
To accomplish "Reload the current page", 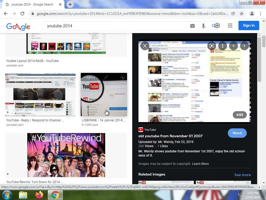I will click(x=22, y=14).
